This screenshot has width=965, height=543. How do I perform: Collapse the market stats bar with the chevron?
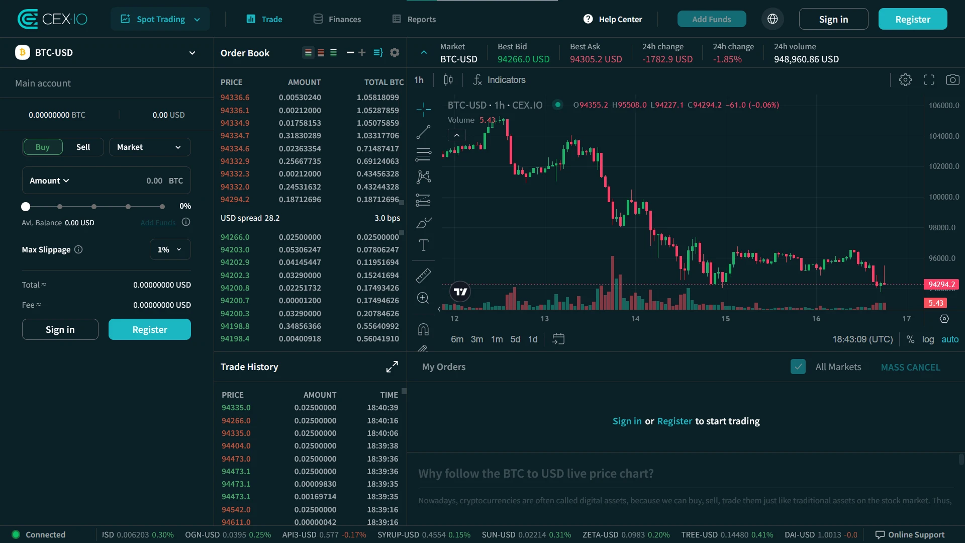click(423, 52)
